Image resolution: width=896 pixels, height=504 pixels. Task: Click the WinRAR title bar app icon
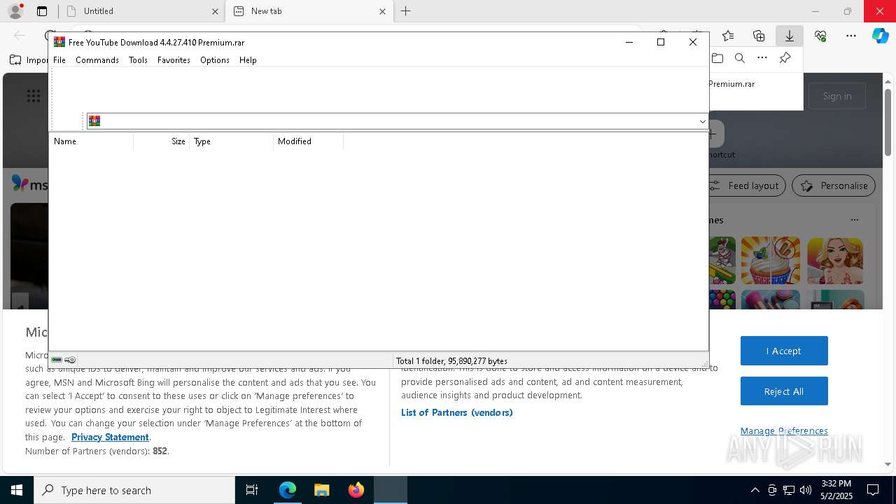59,42
